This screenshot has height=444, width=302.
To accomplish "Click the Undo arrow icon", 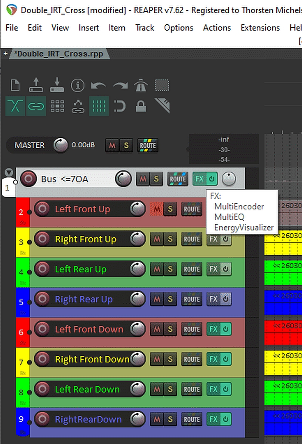I will click(x=99, y=86).
